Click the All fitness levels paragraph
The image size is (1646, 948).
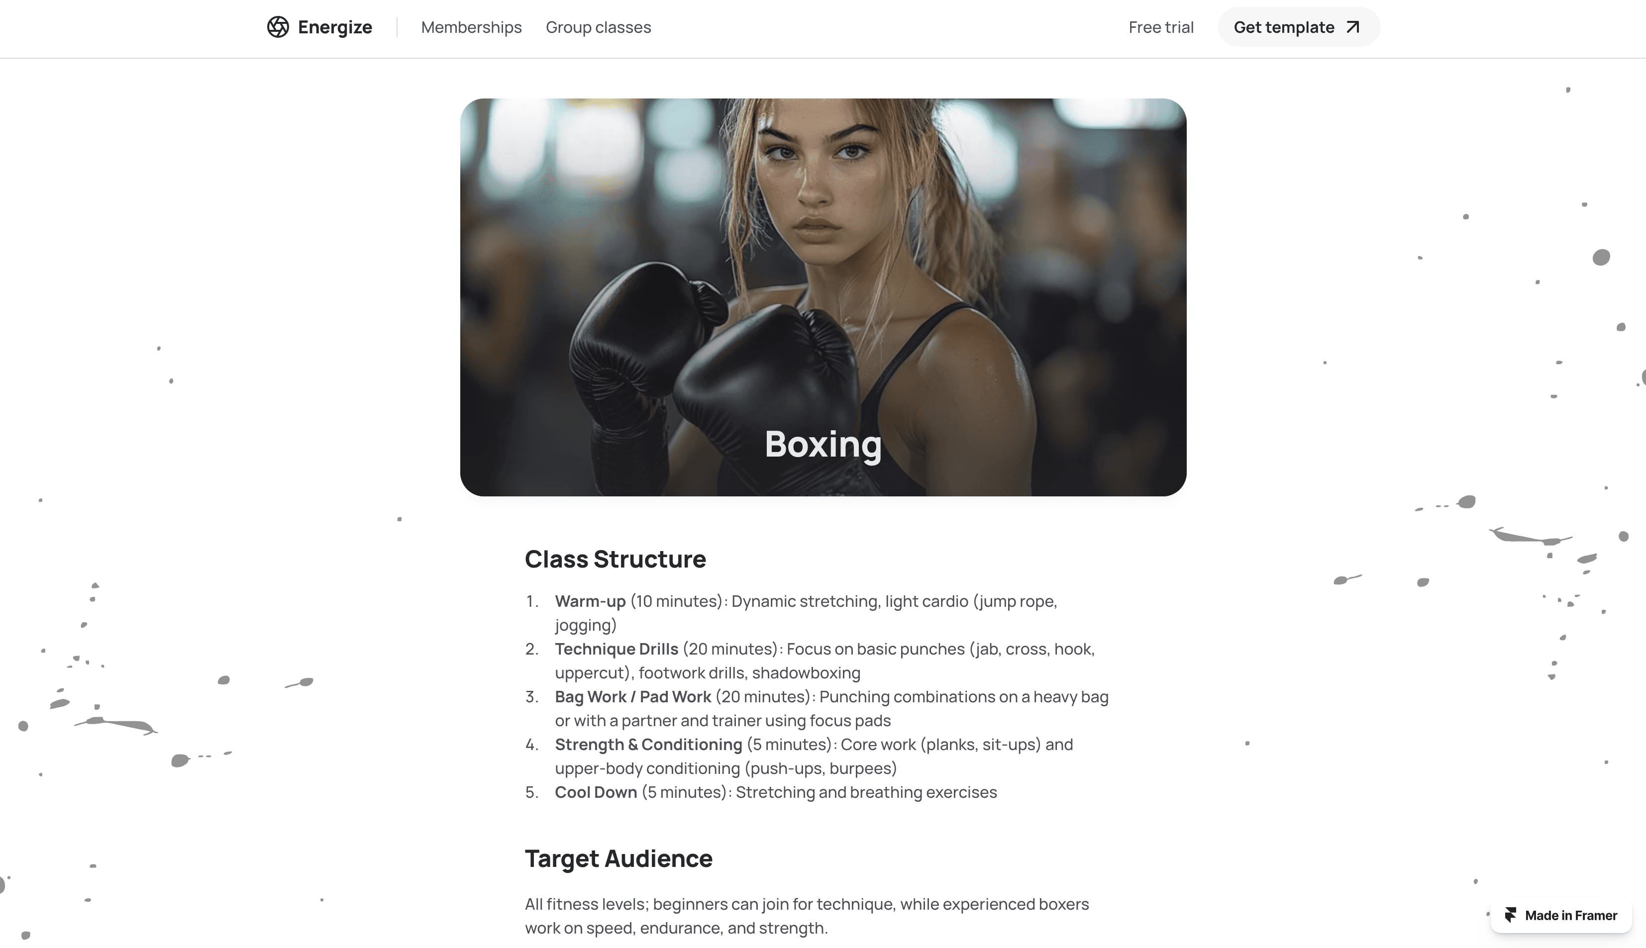click(807, 916)
